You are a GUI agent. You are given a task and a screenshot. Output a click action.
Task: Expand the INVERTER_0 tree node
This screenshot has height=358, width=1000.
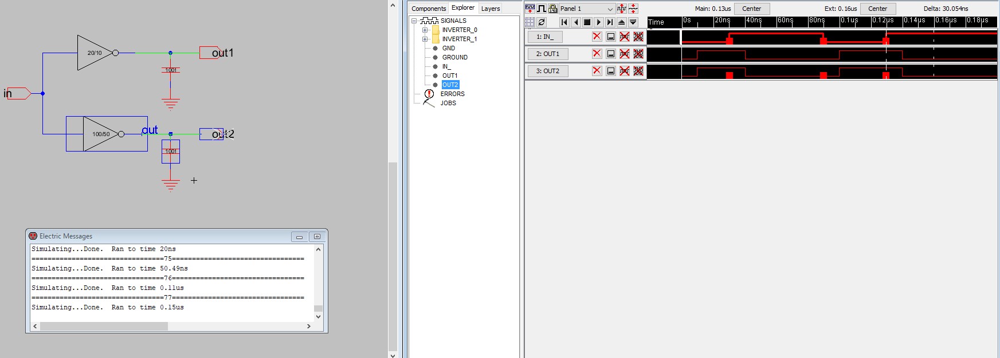(425, 30)
